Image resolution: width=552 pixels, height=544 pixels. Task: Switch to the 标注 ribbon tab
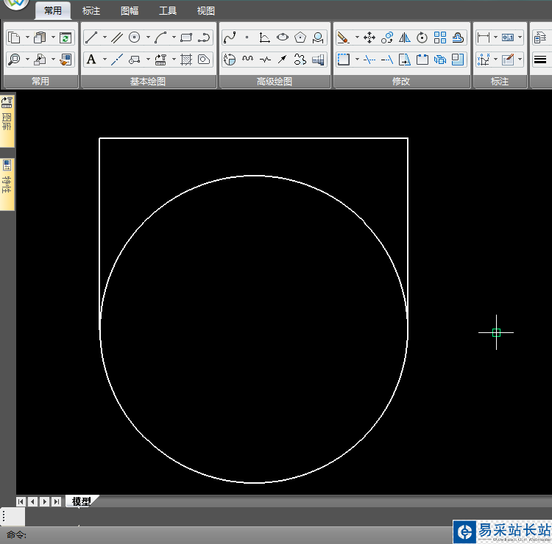(91, 11)
